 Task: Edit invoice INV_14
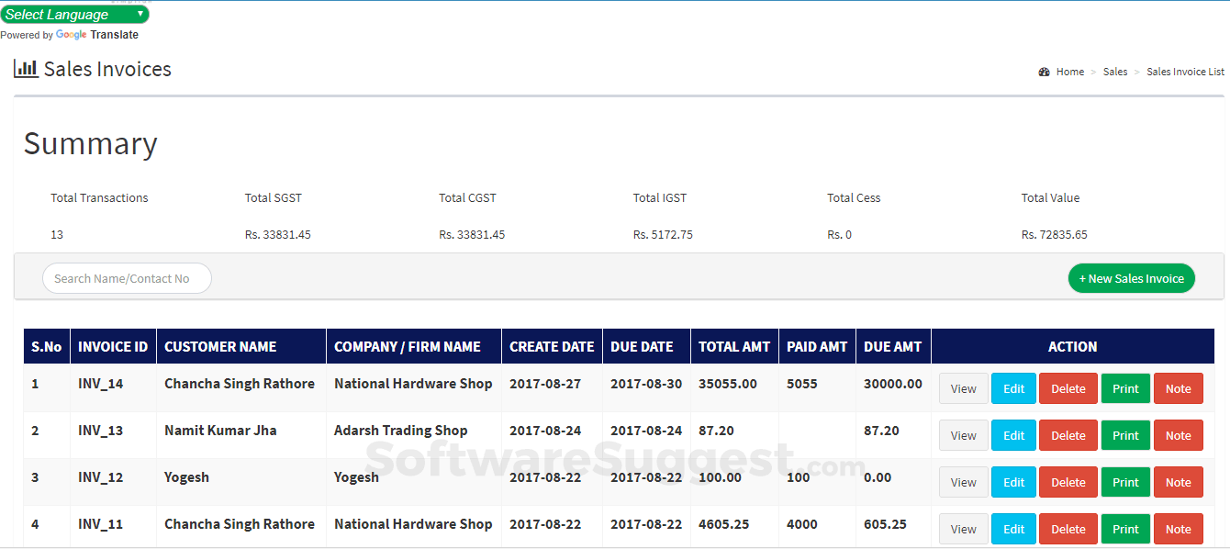pos(1013,388)
